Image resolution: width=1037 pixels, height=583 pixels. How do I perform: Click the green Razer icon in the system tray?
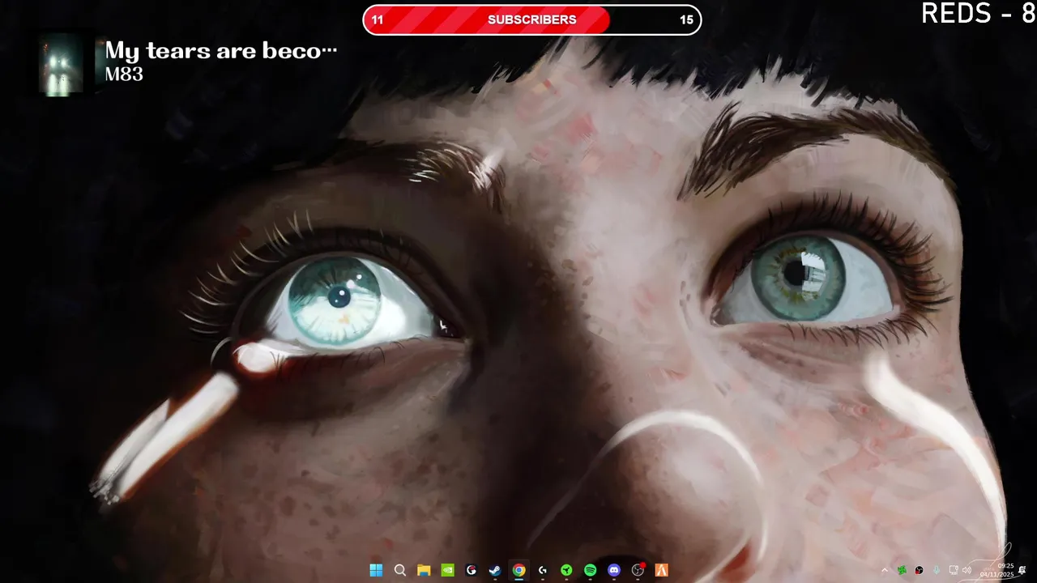coord(902,570)
